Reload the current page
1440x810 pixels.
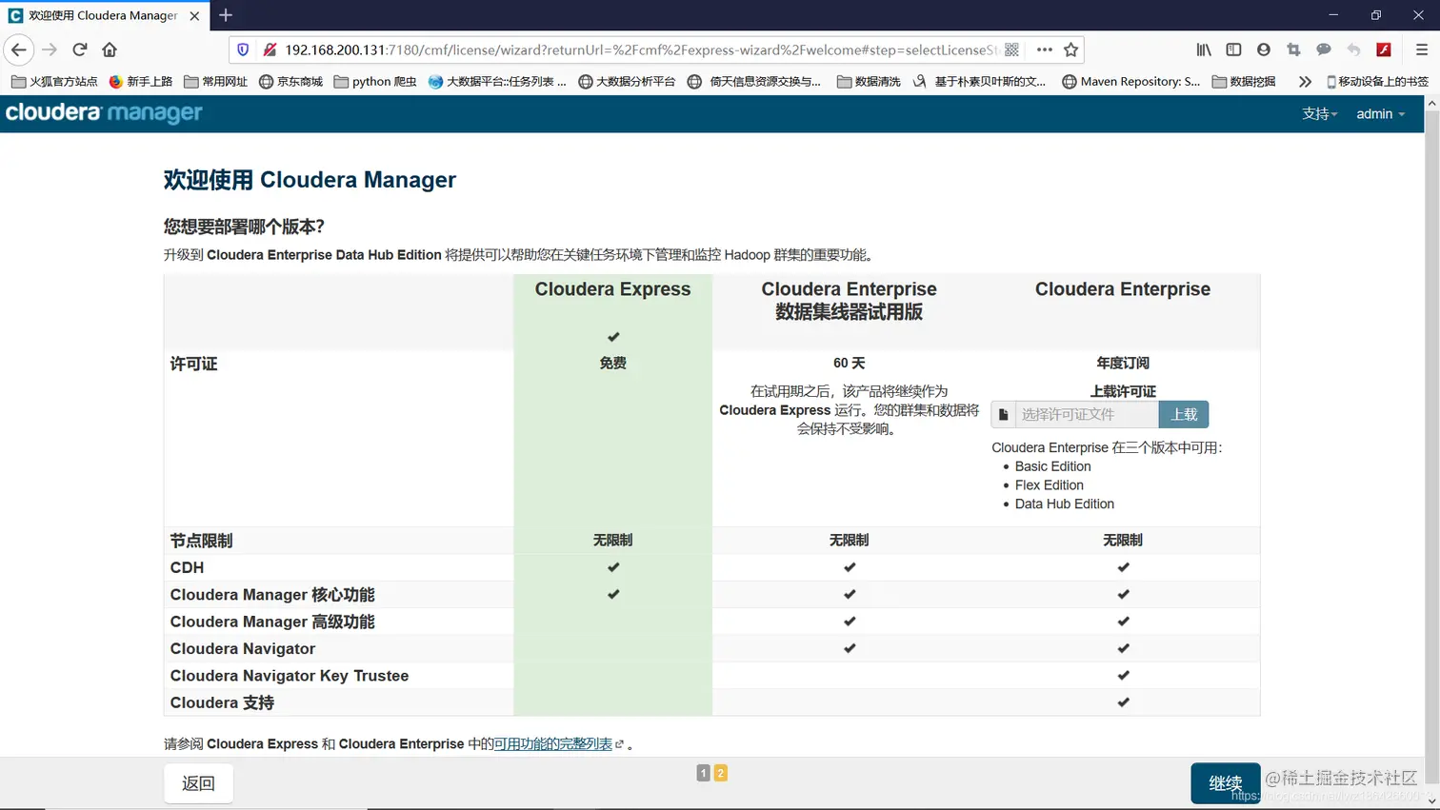(80, 49)
